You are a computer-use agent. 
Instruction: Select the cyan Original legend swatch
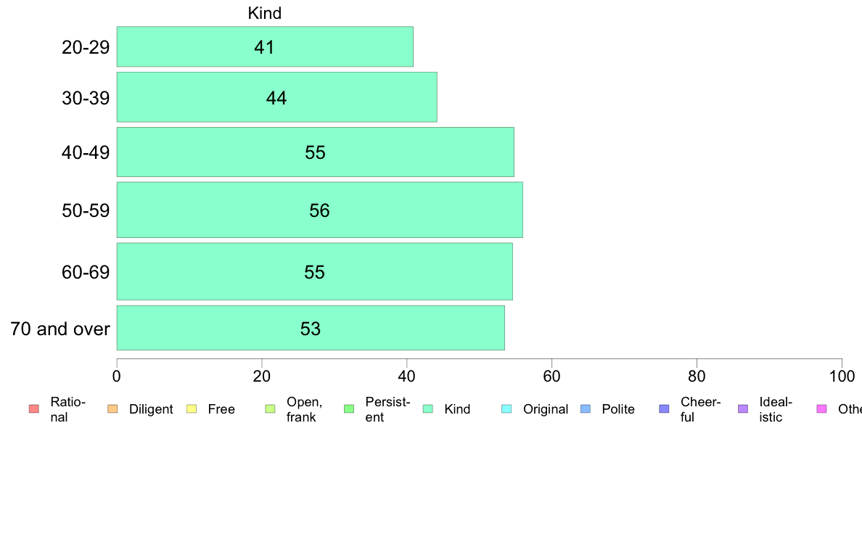pyautogui.click(x=506, y=408)
